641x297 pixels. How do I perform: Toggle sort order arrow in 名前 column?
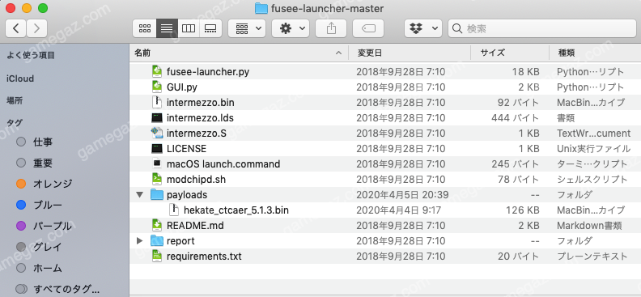point(338,53)
